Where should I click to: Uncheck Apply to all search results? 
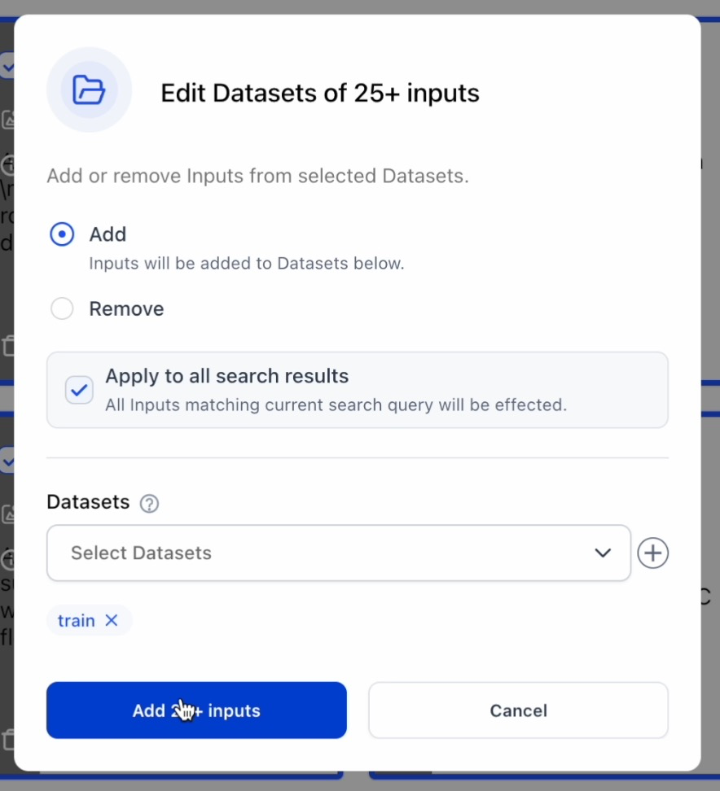click(x=79, y=390)
